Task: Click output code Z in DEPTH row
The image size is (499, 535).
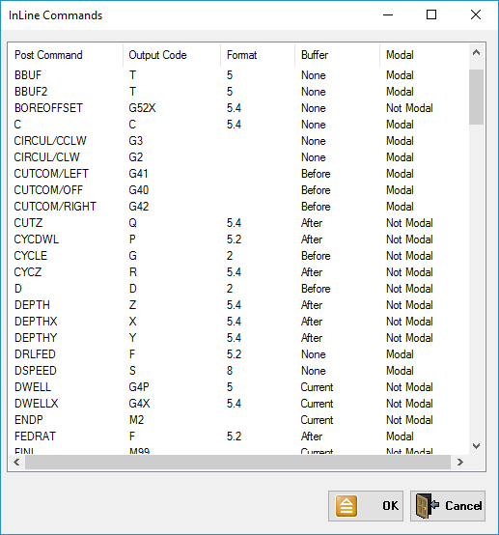Action: (132, 305)
